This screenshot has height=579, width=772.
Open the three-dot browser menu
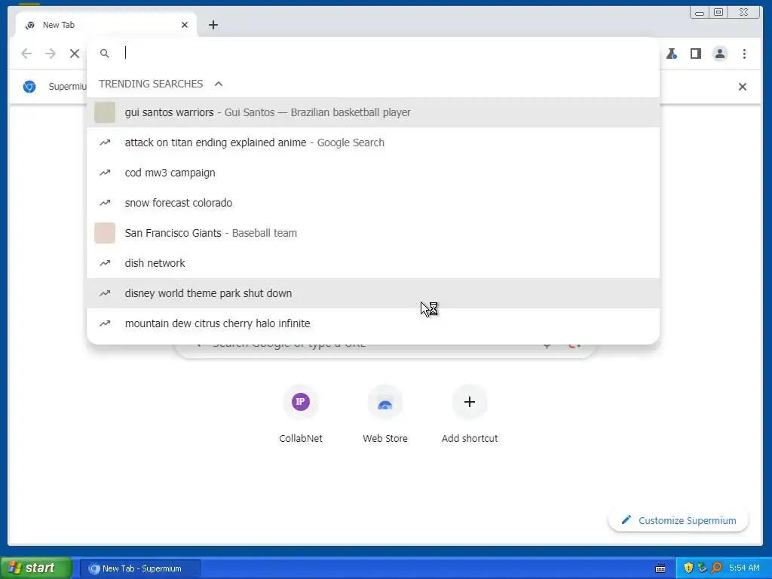[744, 54]
